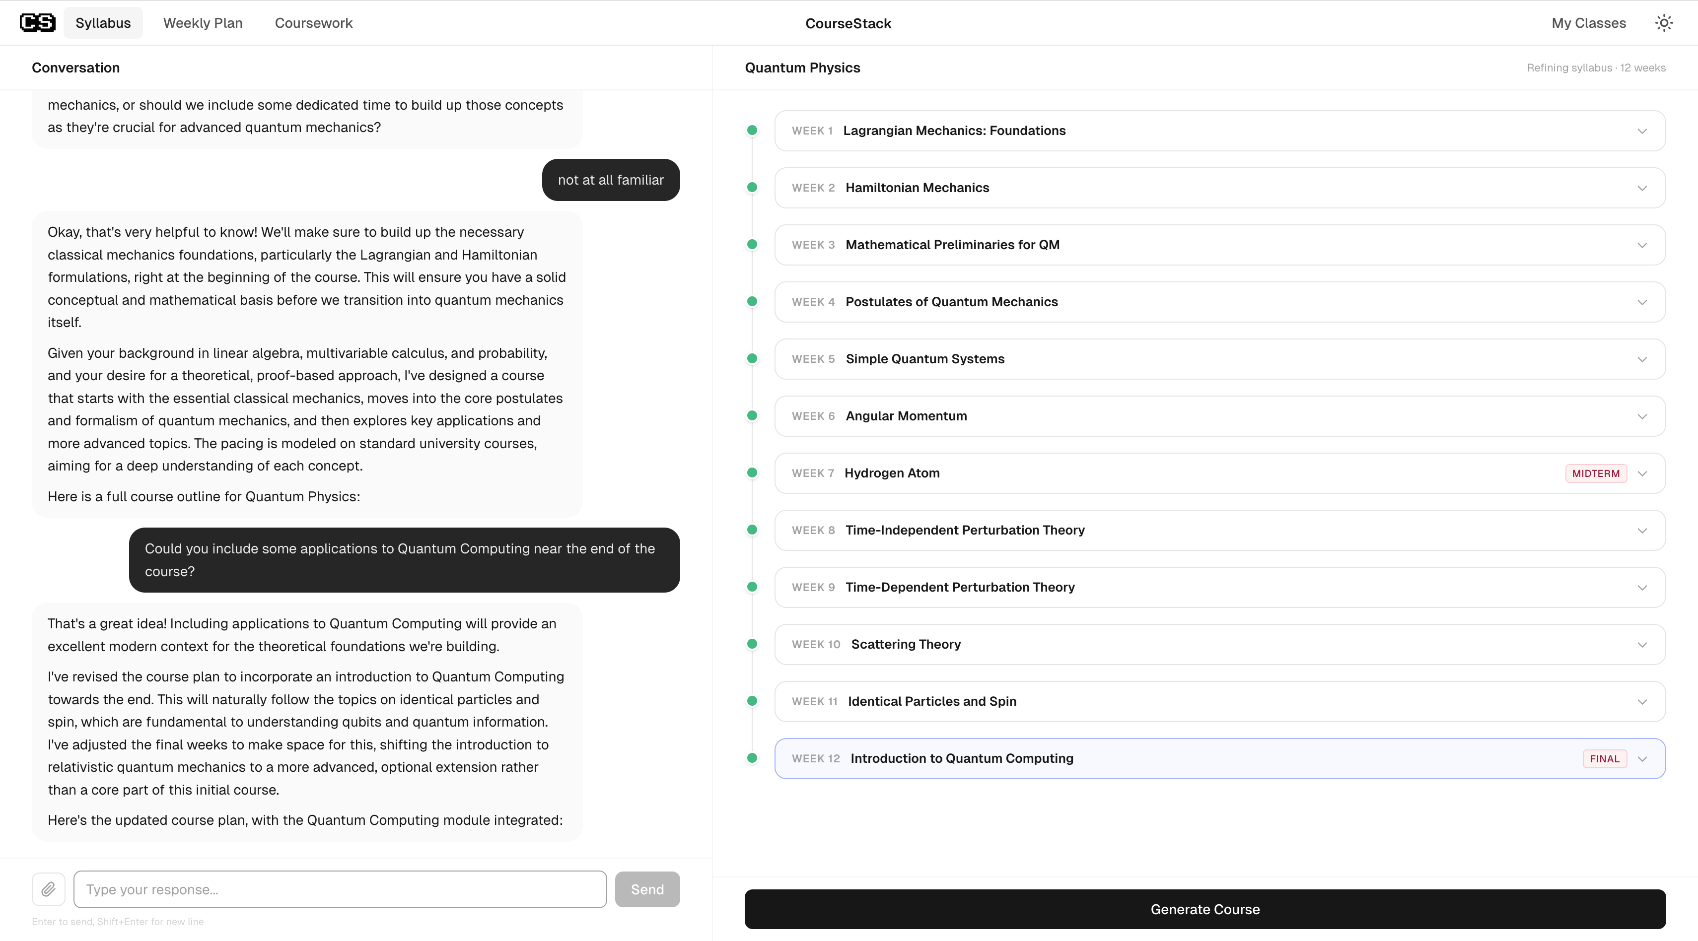
Task: Switch to the Weekly Plan tab
Action: coord(203,23)
